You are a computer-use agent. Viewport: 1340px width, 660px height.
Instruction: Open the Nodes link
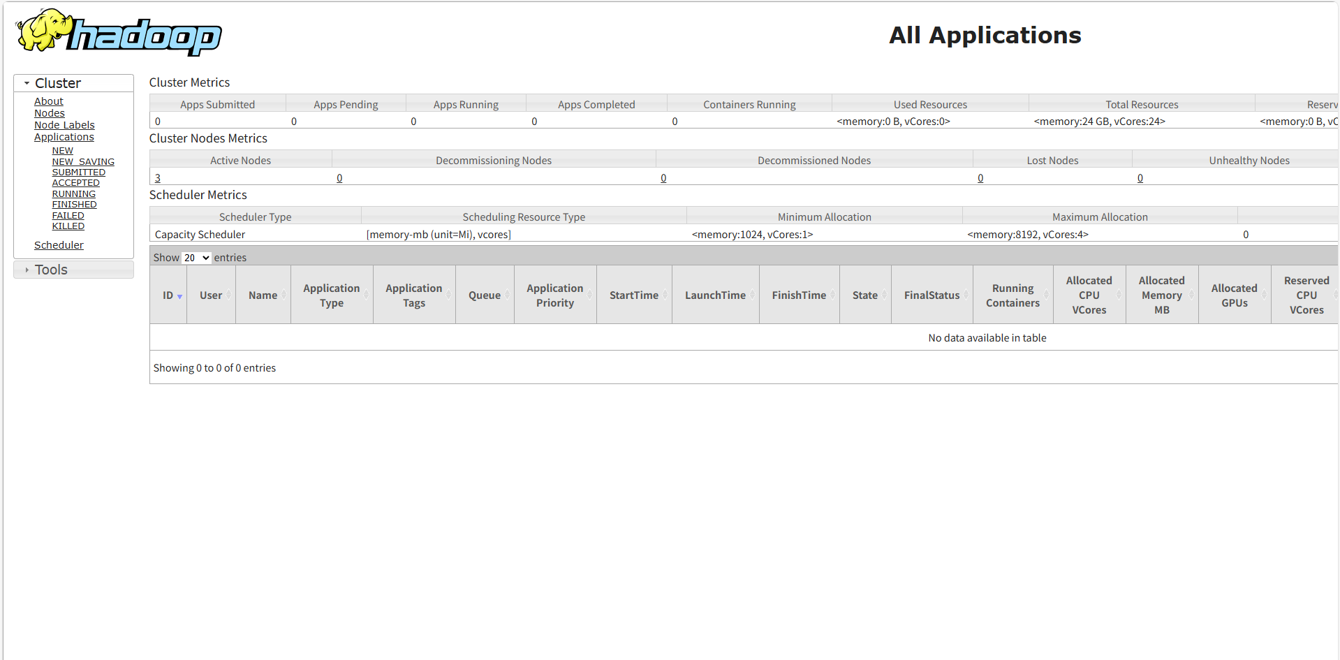49,113
